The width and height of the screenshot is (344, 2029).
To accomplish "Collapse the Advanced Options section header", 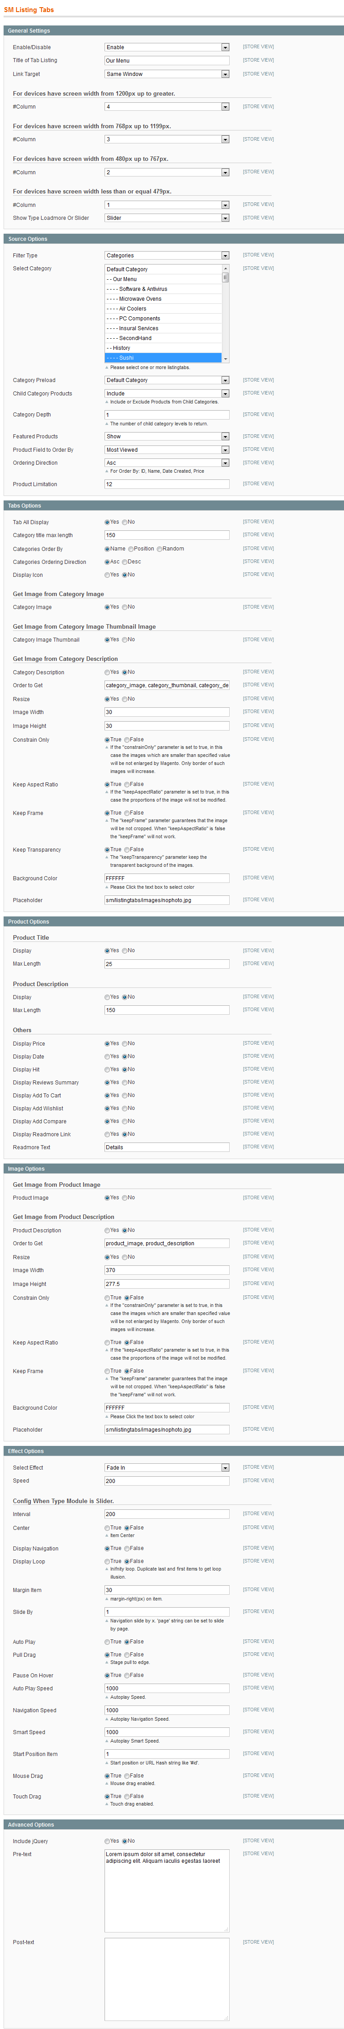I will click(x=173, y=1825).
